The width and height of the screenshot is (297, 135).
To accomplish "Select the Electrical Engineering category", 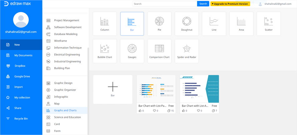I will pyautogui.click(x=65, y=55).
